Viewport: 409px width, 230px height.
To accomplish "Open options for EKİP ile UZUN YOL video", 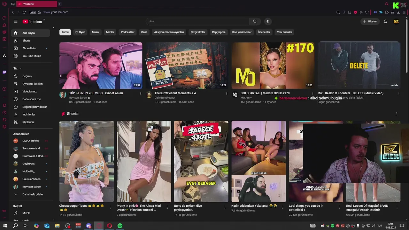I will (141, 93).
